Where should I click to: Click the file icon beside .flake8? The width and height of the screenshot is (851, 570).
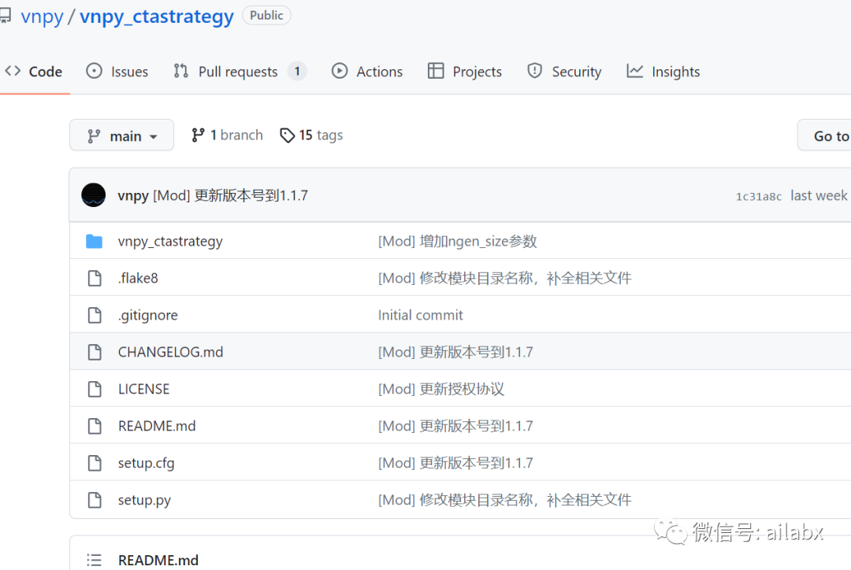95,278
